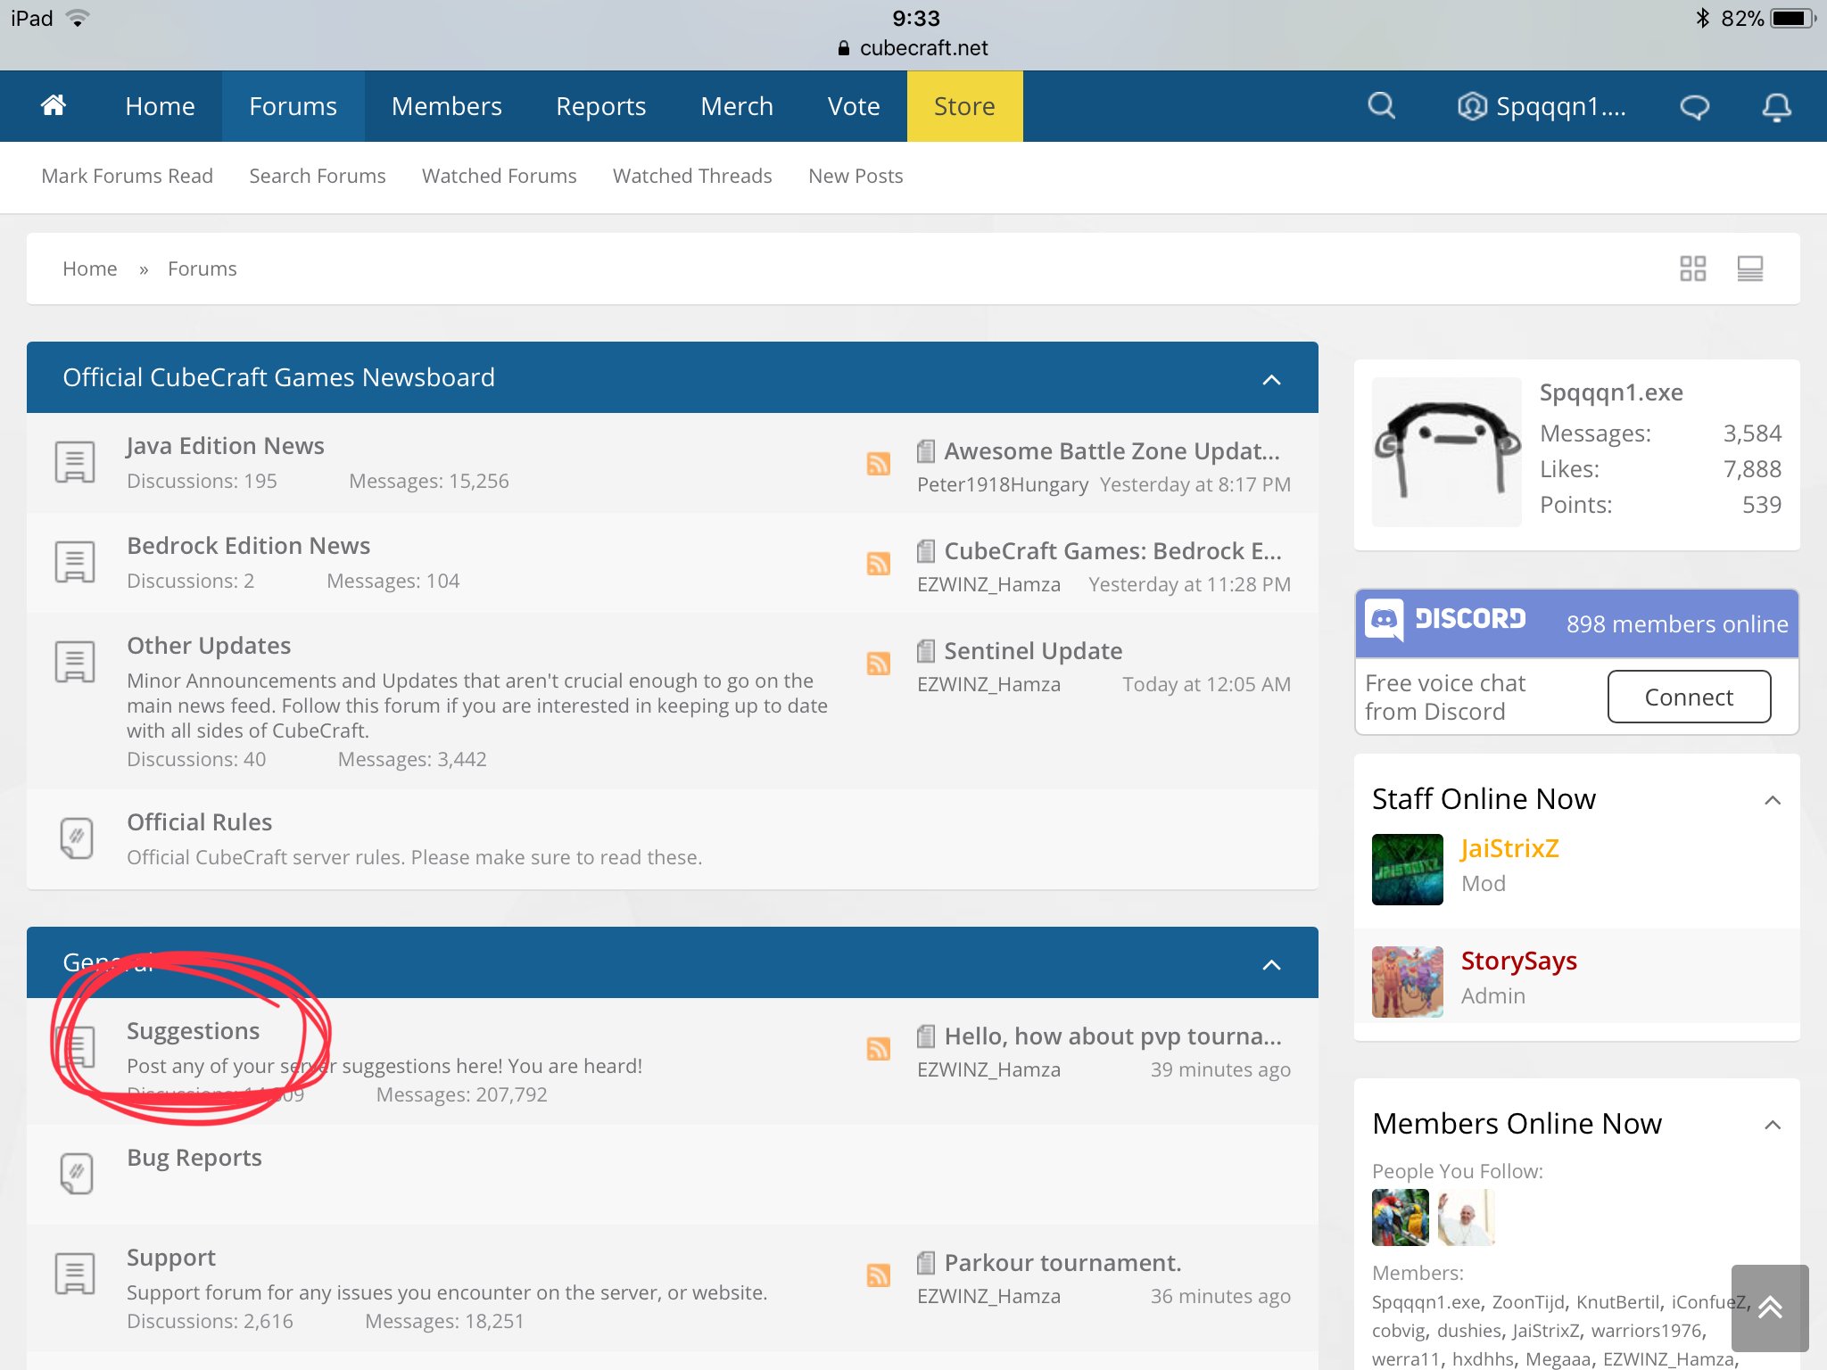
Task: Click Peter1918Hungary username link
Action: 1003,484
